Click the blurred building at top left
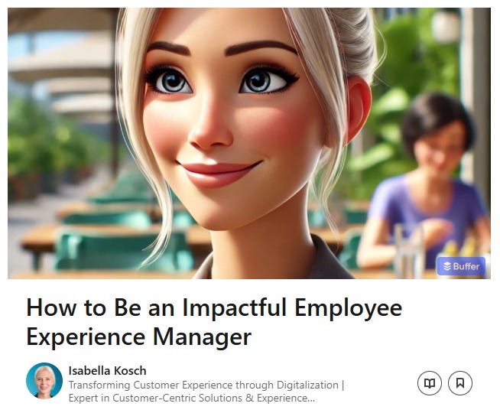Viewport: 500px width, 413px height. coord(62,63)
